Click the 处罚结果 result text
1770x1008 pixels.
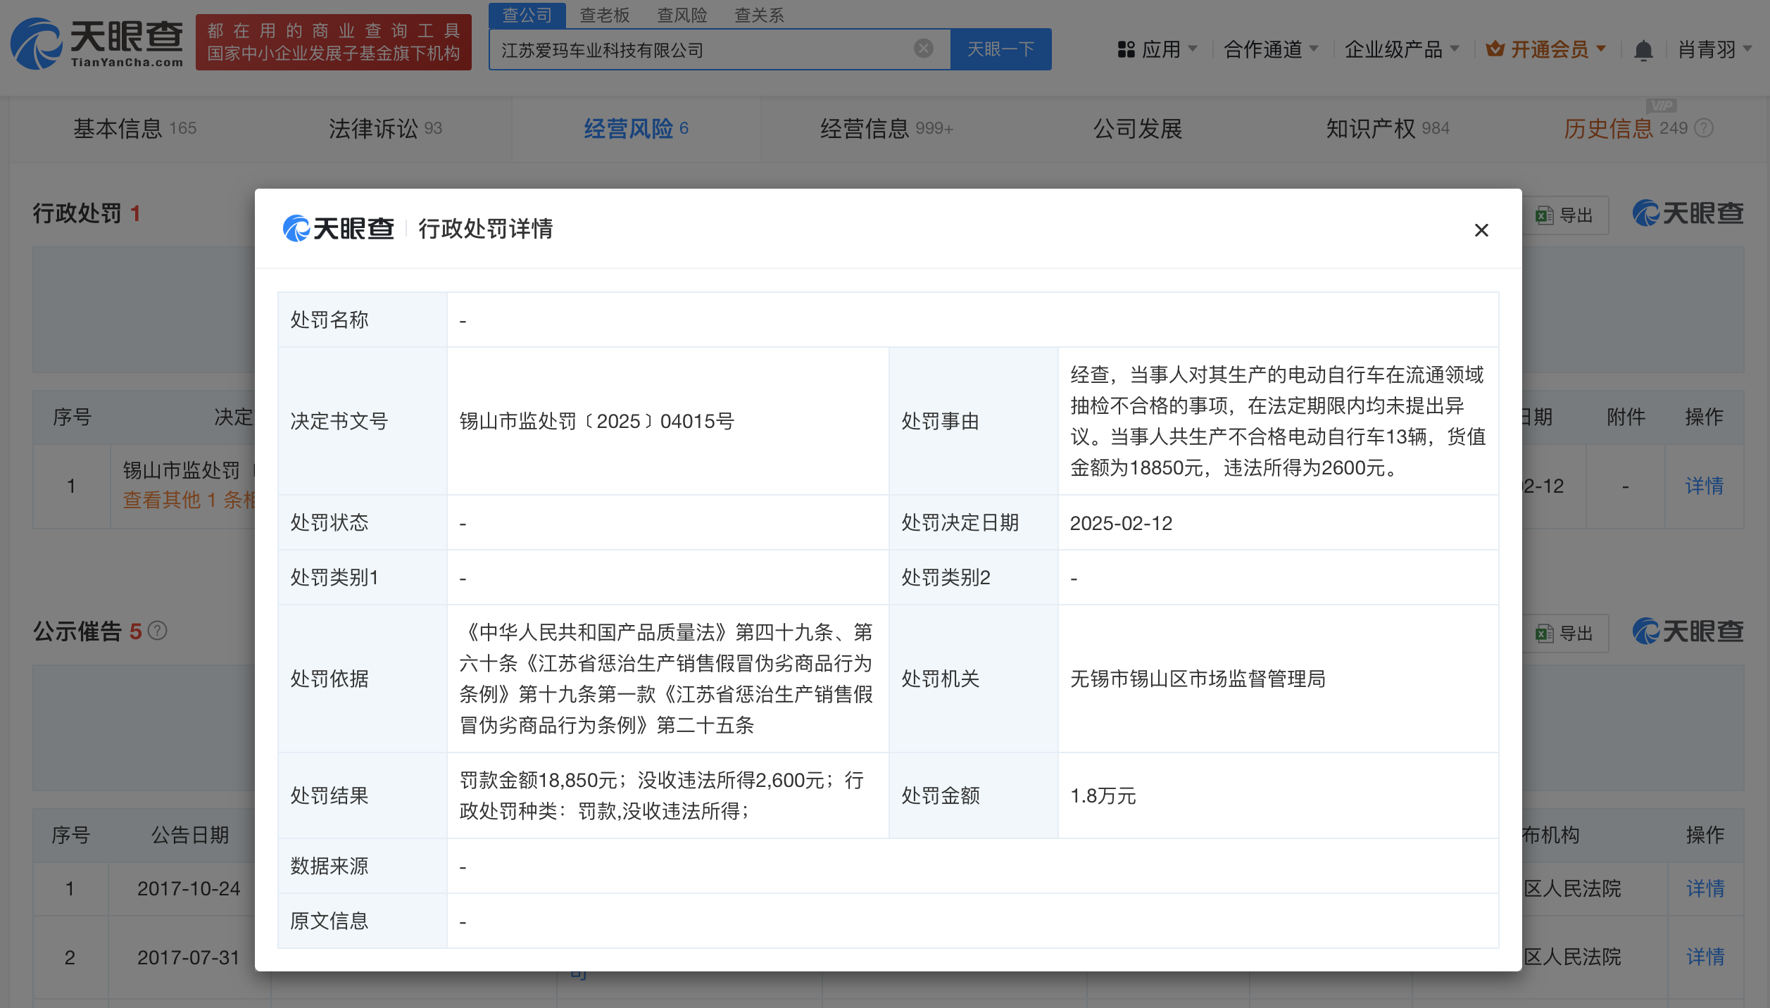(x=662, y=795)
